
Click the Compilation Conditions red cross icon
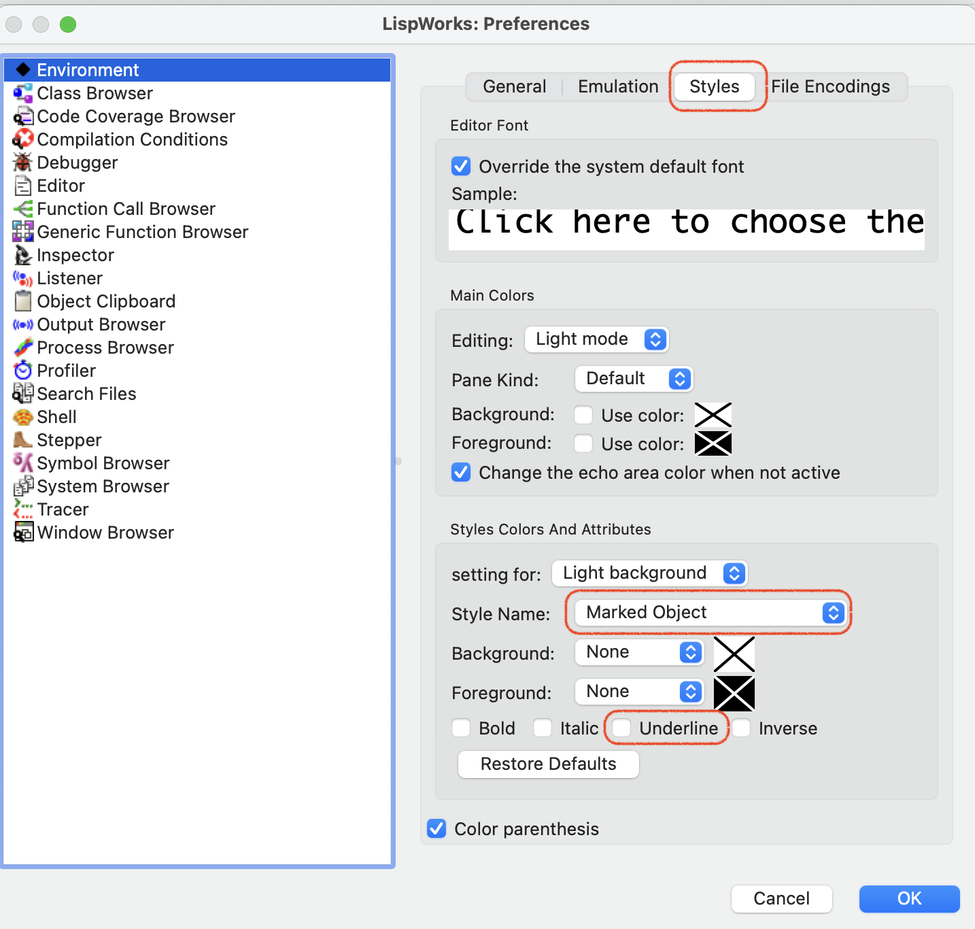click(23, 139)
